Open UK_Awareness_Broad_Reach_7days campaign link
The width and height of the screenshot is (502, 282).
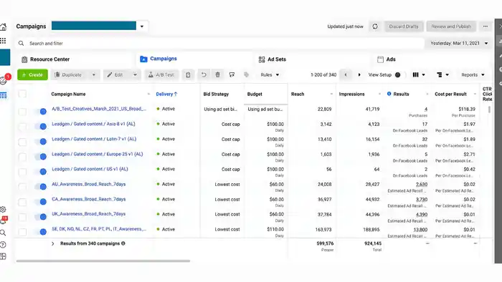click(x=89, y=214)
